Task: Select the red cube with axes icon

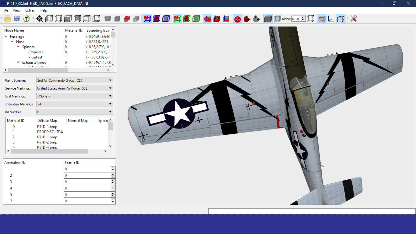Action: 217,19
